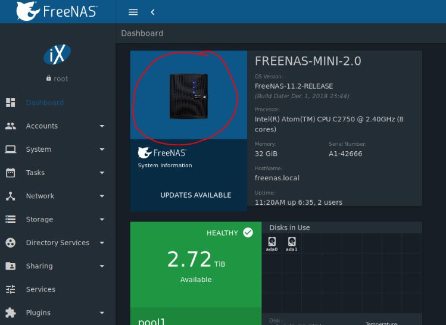
Task: Expand the Plugins menu arrow
Action: 102,312
